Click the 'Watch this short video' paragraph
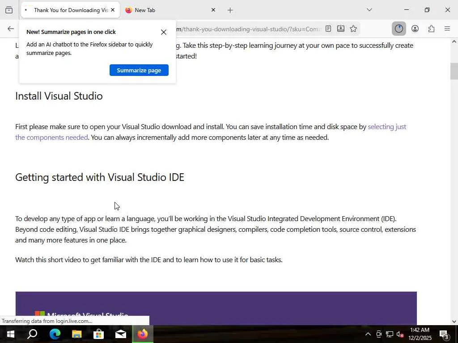Screen dimensions: 458x343 (148, 260)
